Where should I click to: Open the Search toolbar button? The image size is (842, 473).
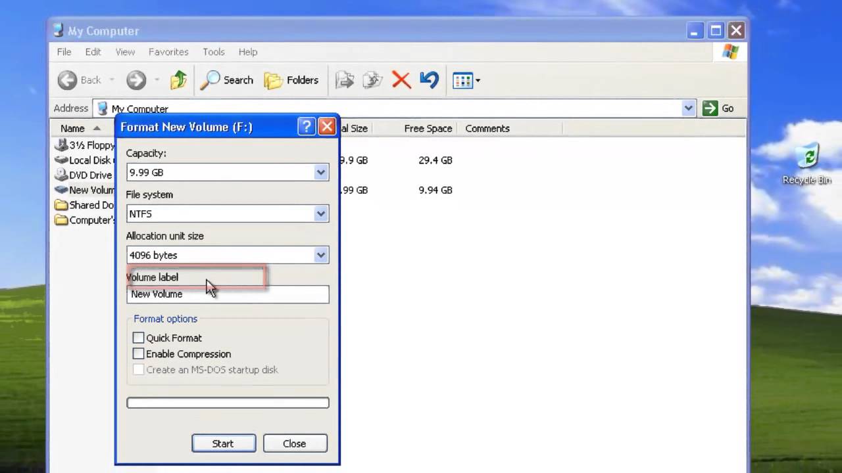(226, 80)
